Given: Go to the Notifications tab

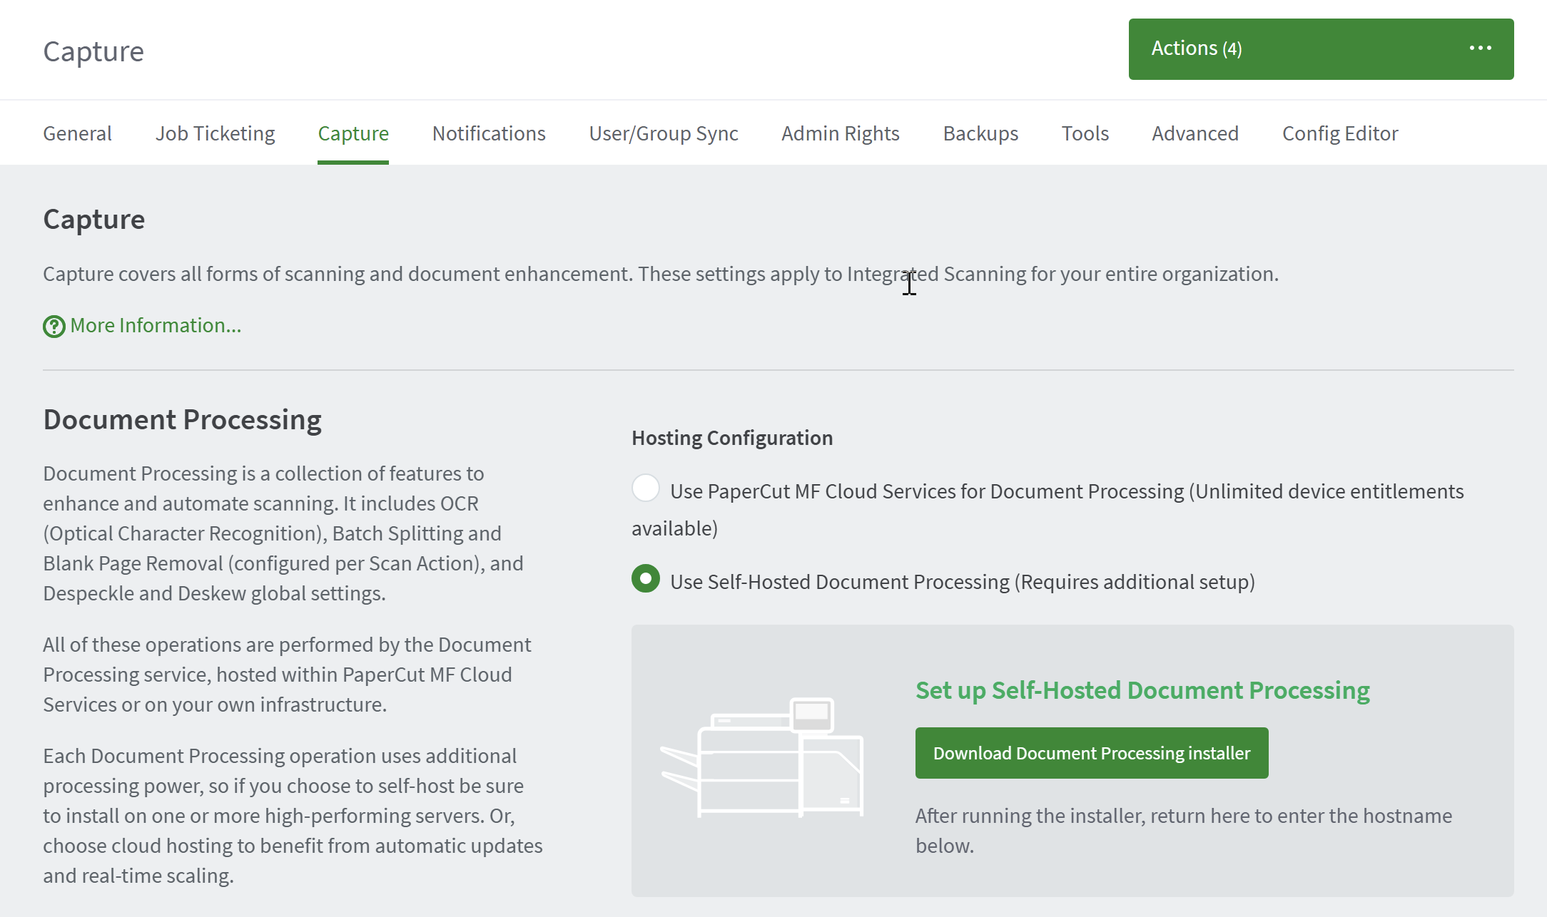Looking at the screenshot, I should (489, 133).
